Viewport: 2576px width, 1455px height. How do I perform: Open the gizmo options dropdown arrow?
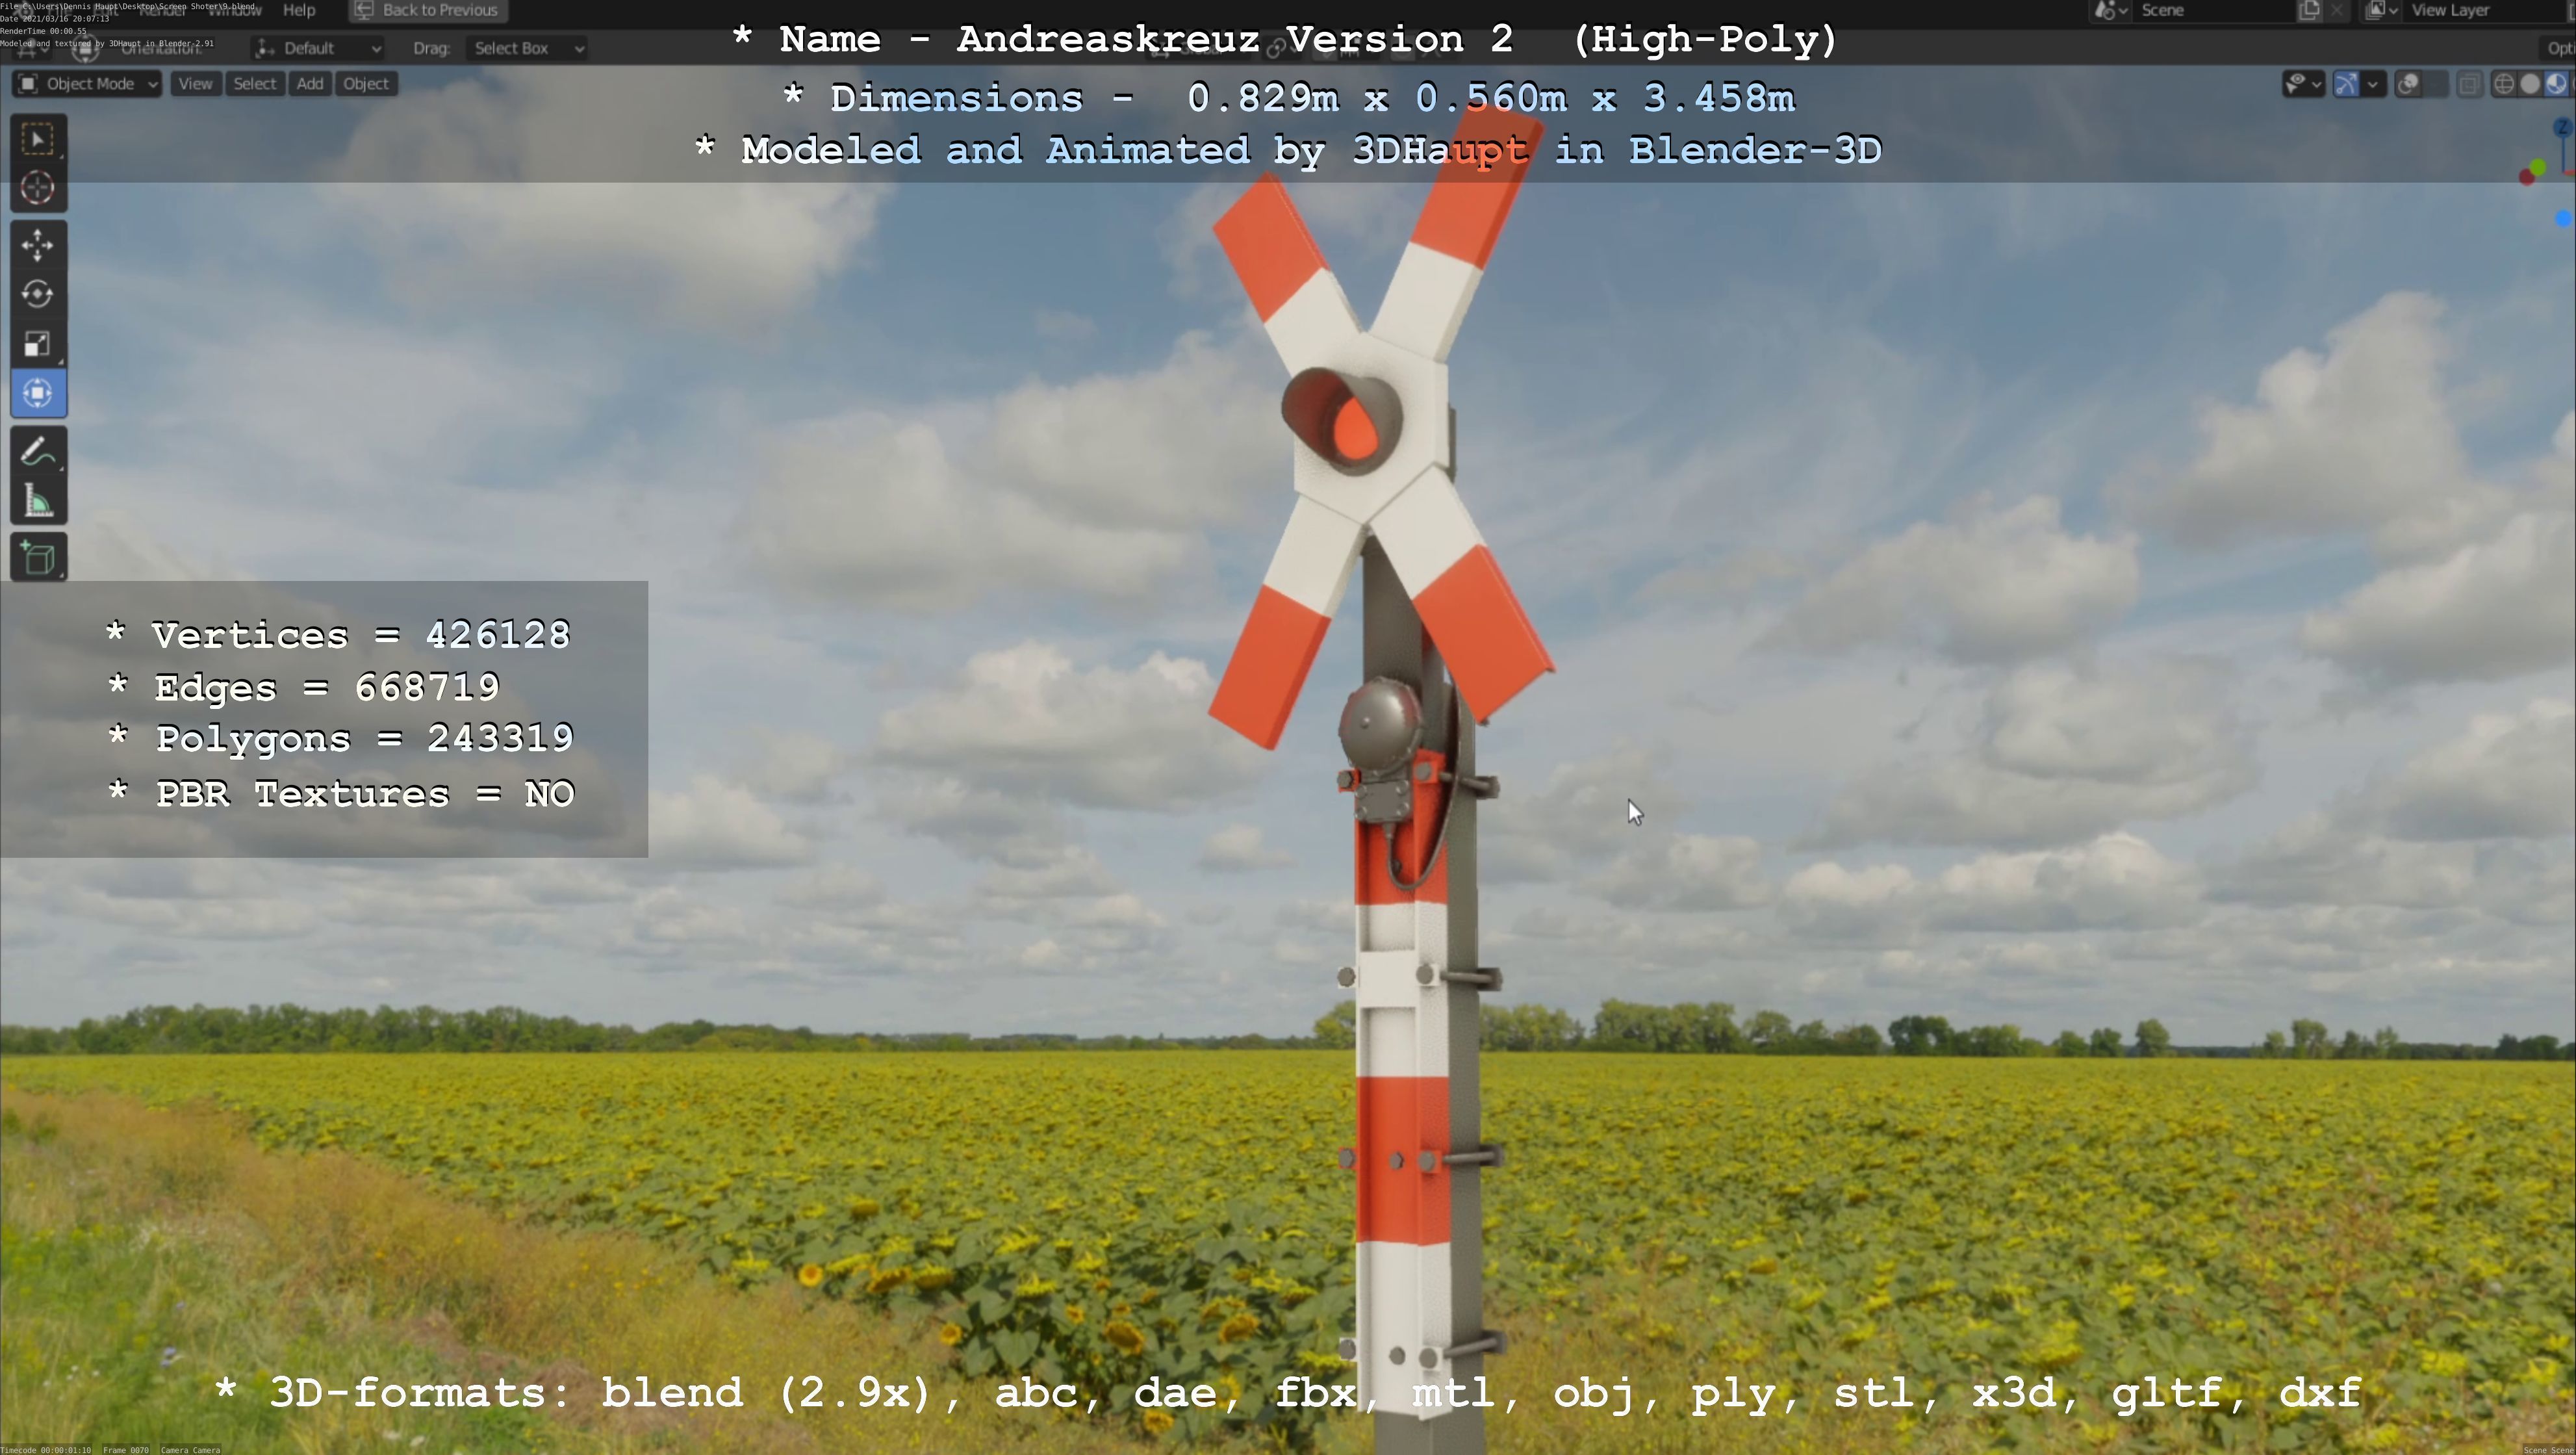click(2373, 84)
